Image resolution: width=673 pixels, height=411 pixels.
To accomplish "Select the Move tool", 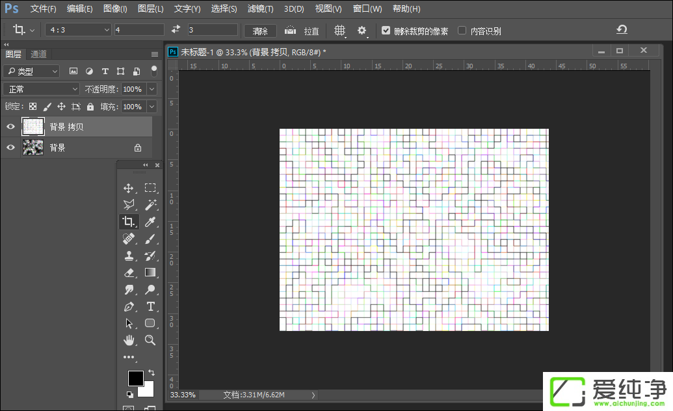I will 129,188.
